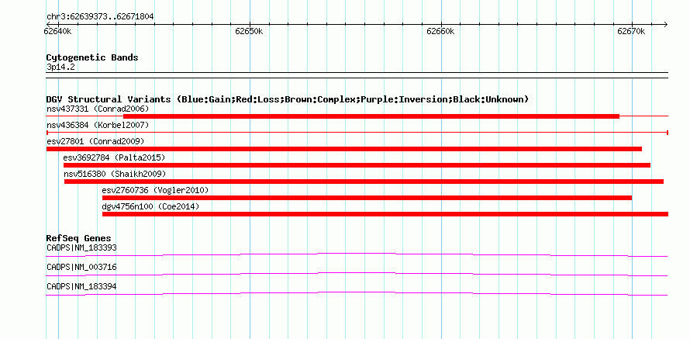Open the esv27801 (Conrad2009) variant label
Image resolution: width=690 pixels, height=339 pixels.
[95, 141]
